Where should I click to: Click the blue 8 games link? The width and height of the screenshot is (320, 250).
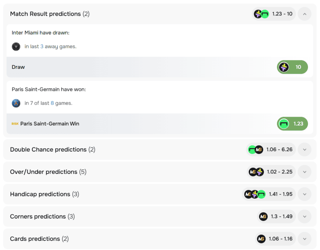point(52,103)
